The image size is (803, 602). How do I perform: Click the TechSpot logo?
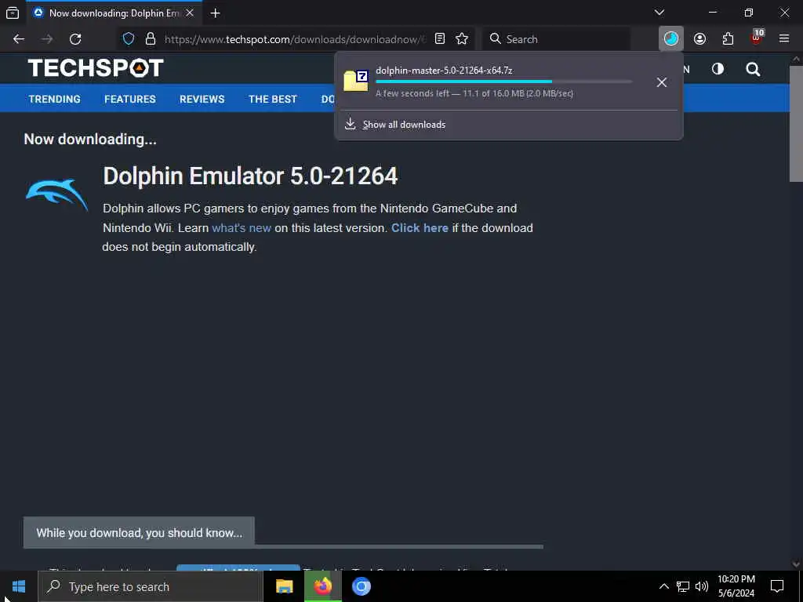pyautogui.click(x=96, y=68)
